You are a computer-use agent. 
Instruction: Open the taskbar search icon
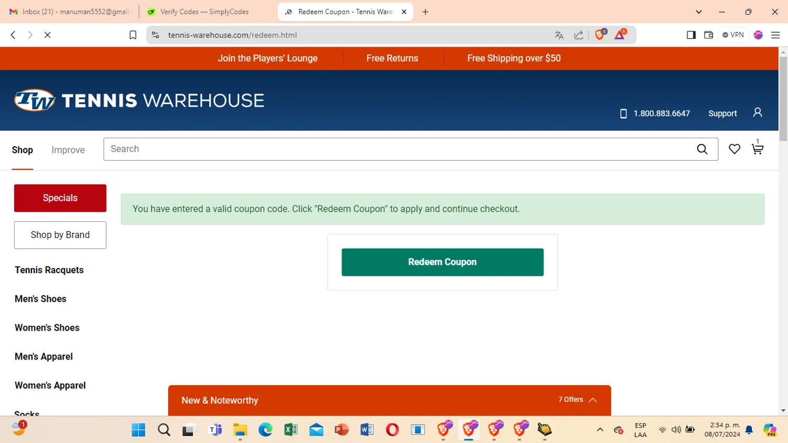pyautogui.click(x=164, y=430)
